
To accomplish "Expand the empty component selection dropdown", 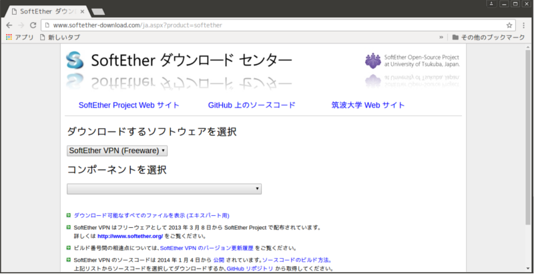I will [164, 189].
